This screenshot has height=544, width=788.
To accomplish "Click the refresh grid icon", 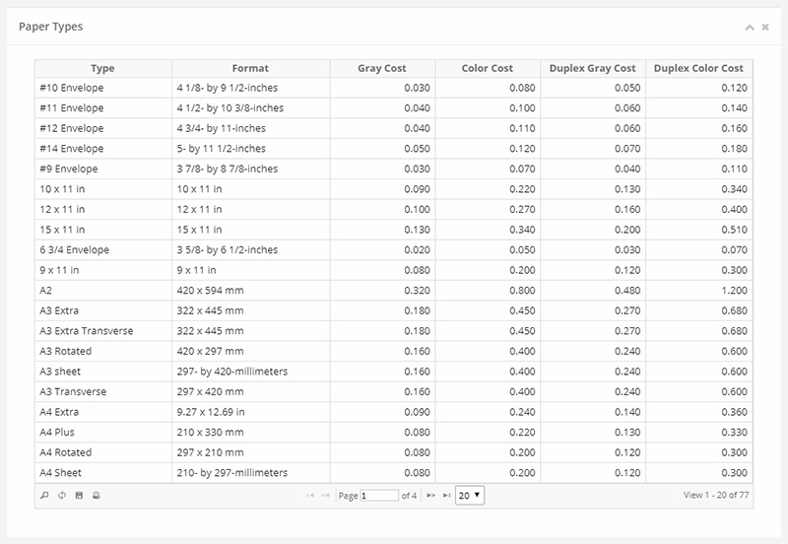I will pyautogui.click(x=61, y=496).
